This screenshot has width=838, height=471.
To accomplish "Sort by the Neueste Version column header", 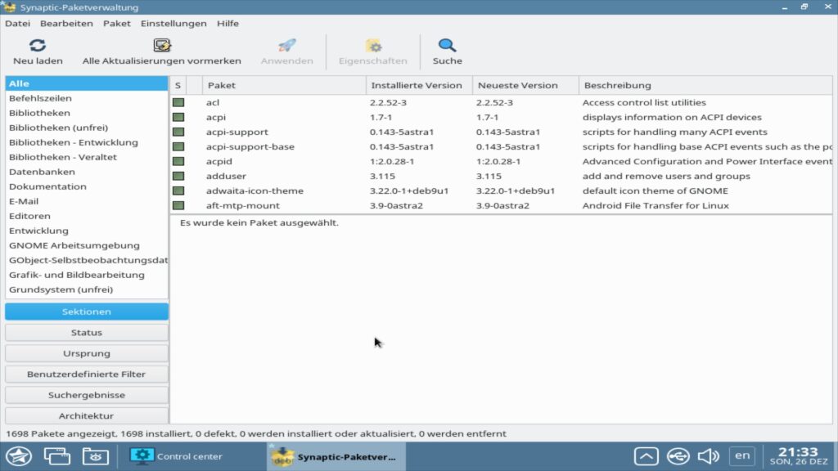I will (526, 85).
